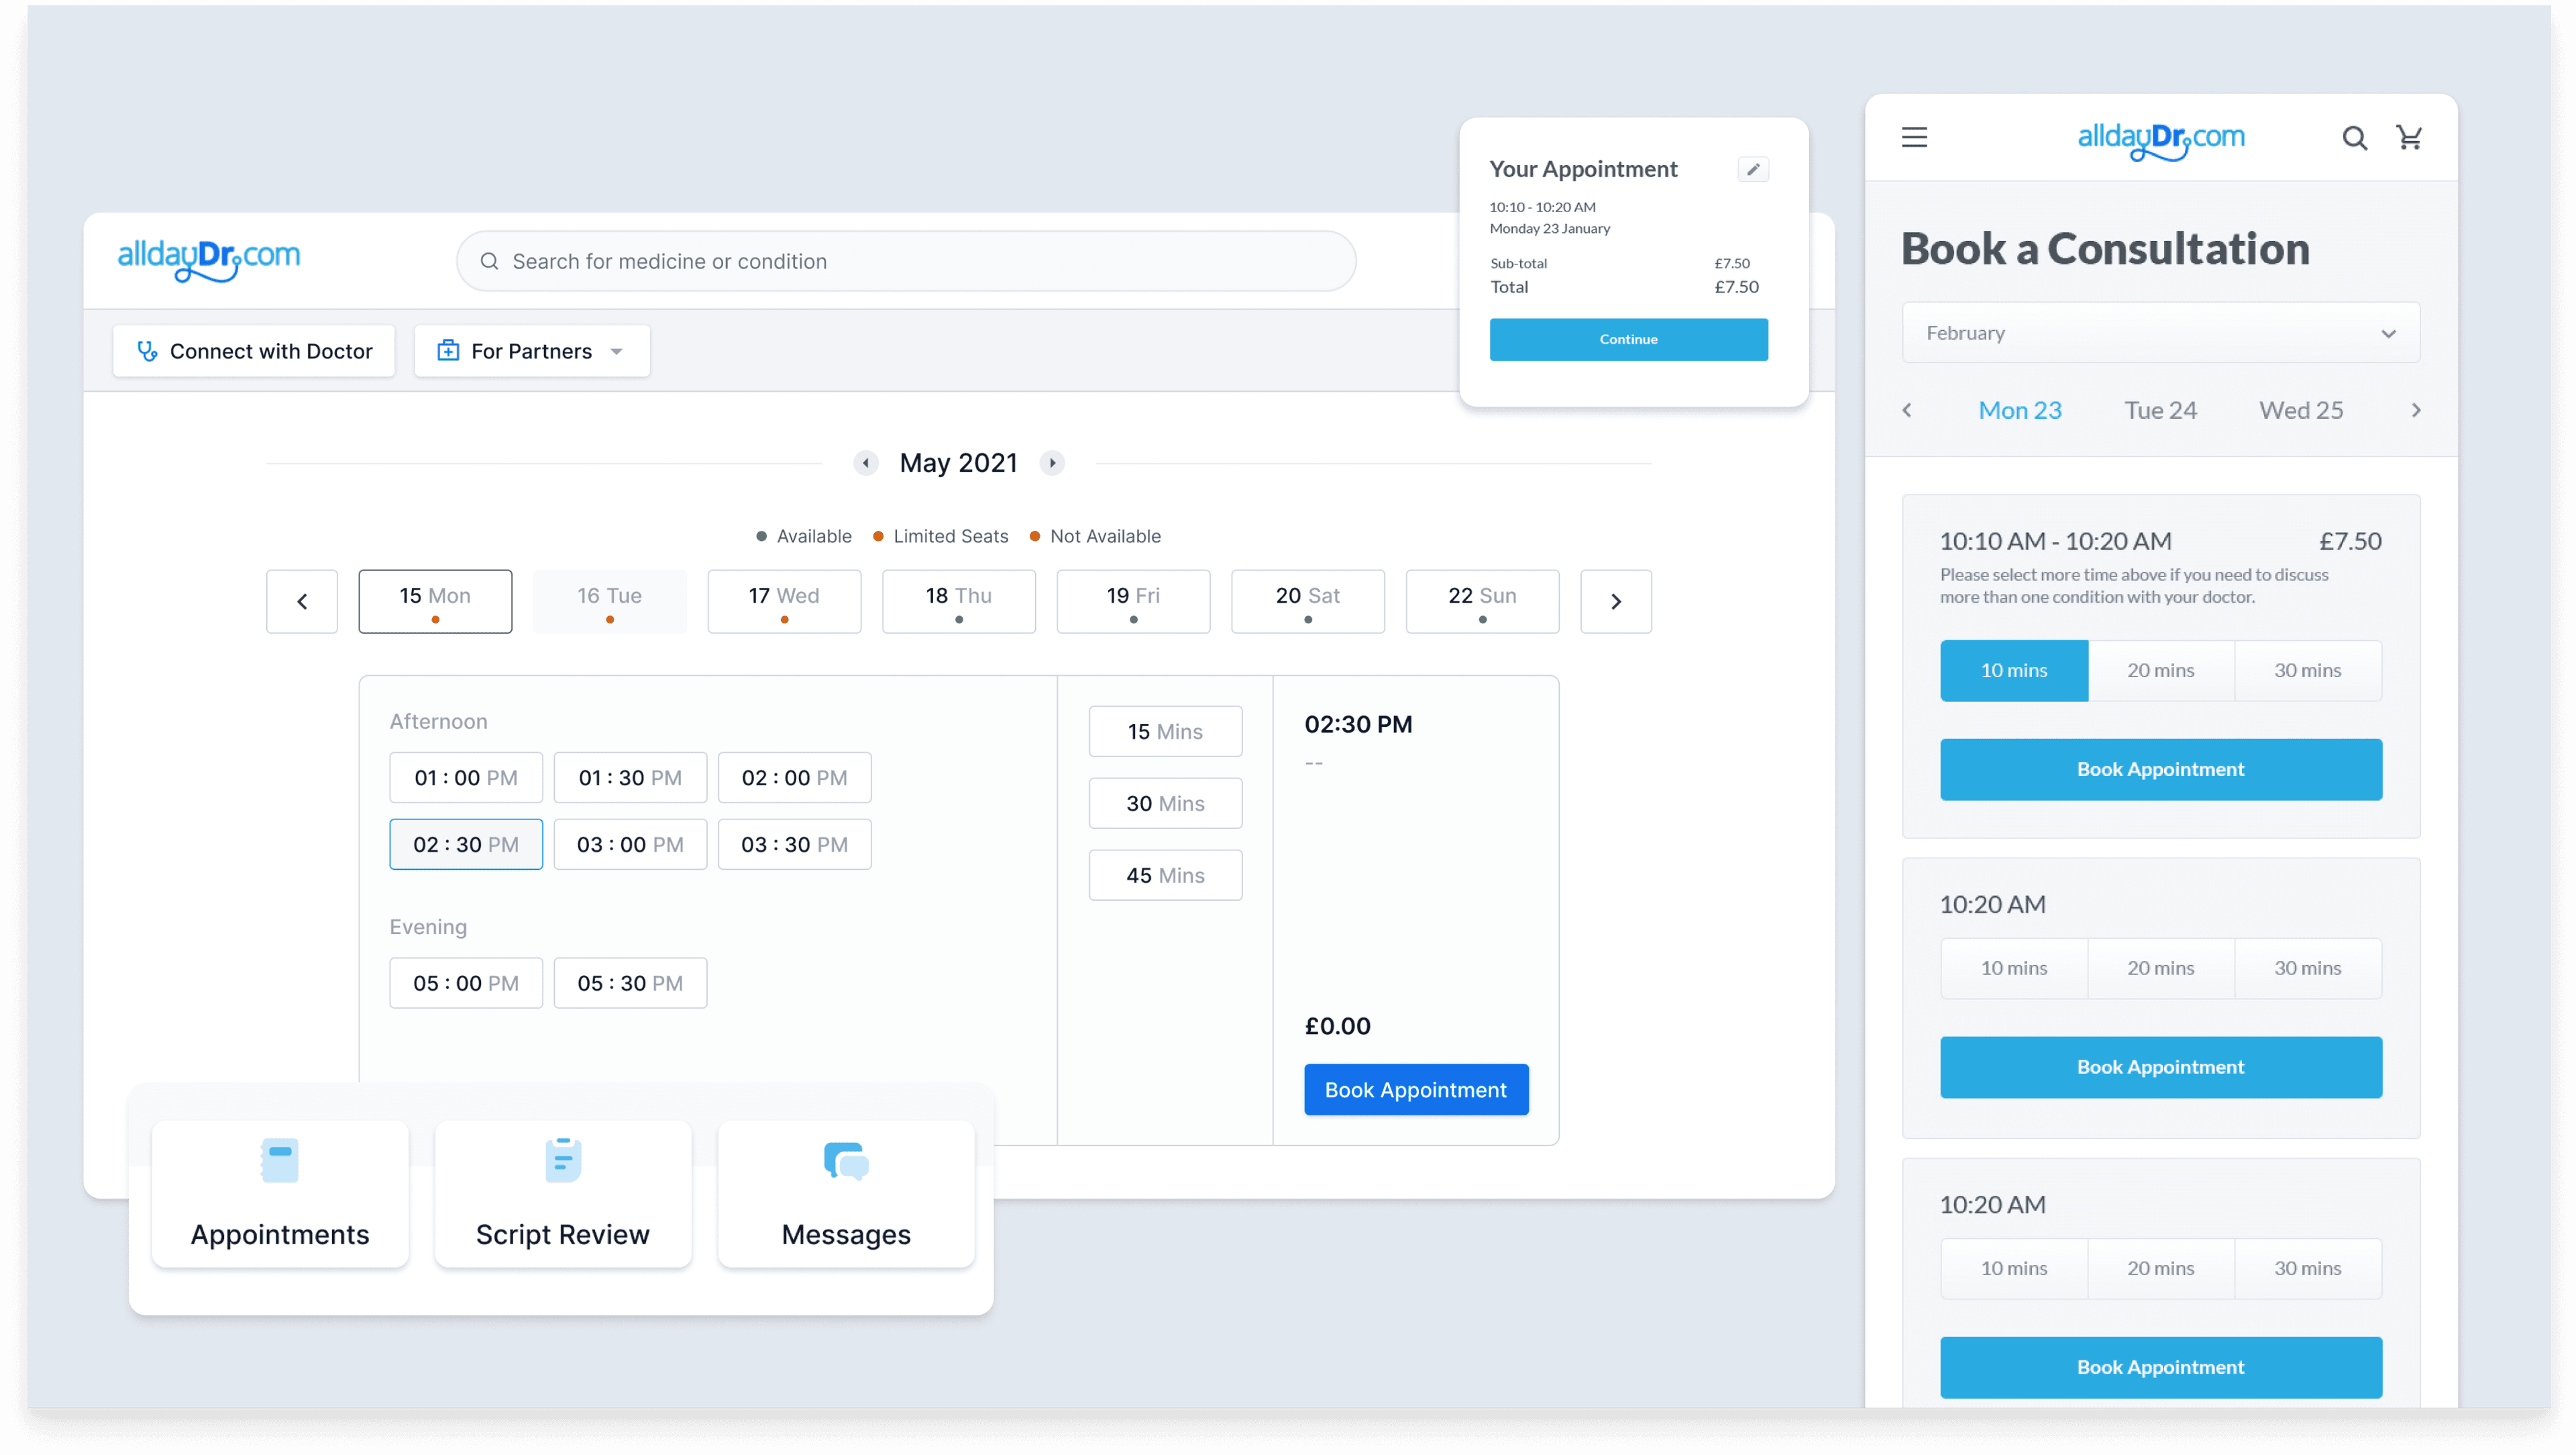Click the search magnifier icon in search bar

(x=489, y=261)
